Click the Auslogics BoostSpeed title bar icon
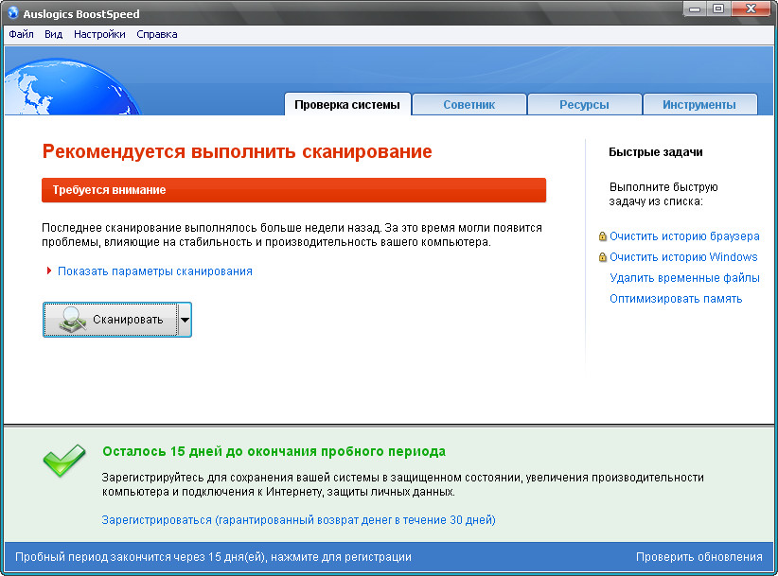 point(13,13)
